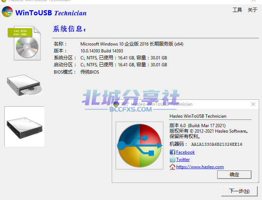The width and height of the screenshot is (262, 200).
Task: Select the CD/DVD drive source icon
Action: [x=24, y=85]
